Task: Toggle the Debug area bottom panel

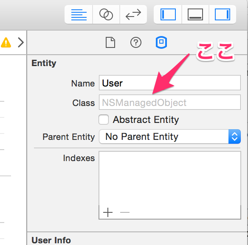Action: [195, 14]
